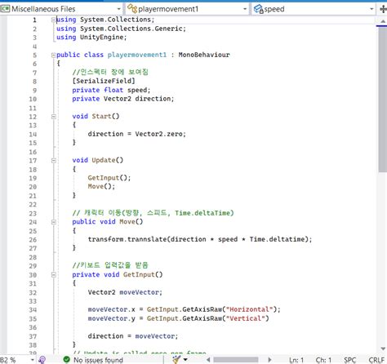Open the playermovement1 type dropdown

coord(245,9)
